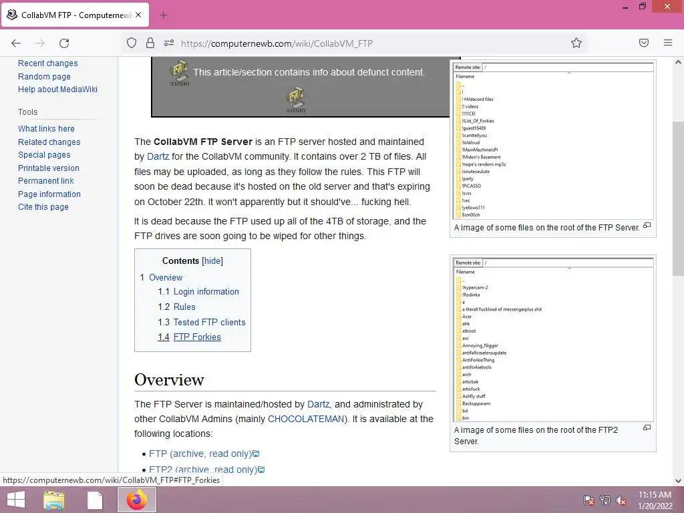Open the Printable version
This screenshot has width=684, height=513.
(48, 168)
